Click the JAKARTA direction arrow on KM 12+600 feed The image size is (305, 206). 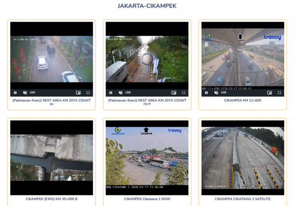pyautogui.click(x=240, y=37)
